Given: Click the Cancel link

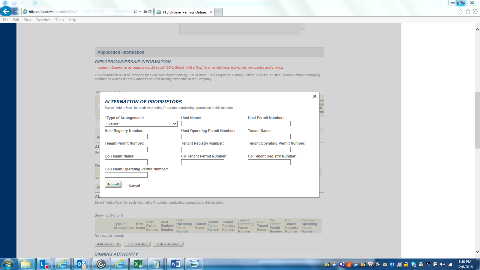Looking at the screenshot, I should 134,186.
